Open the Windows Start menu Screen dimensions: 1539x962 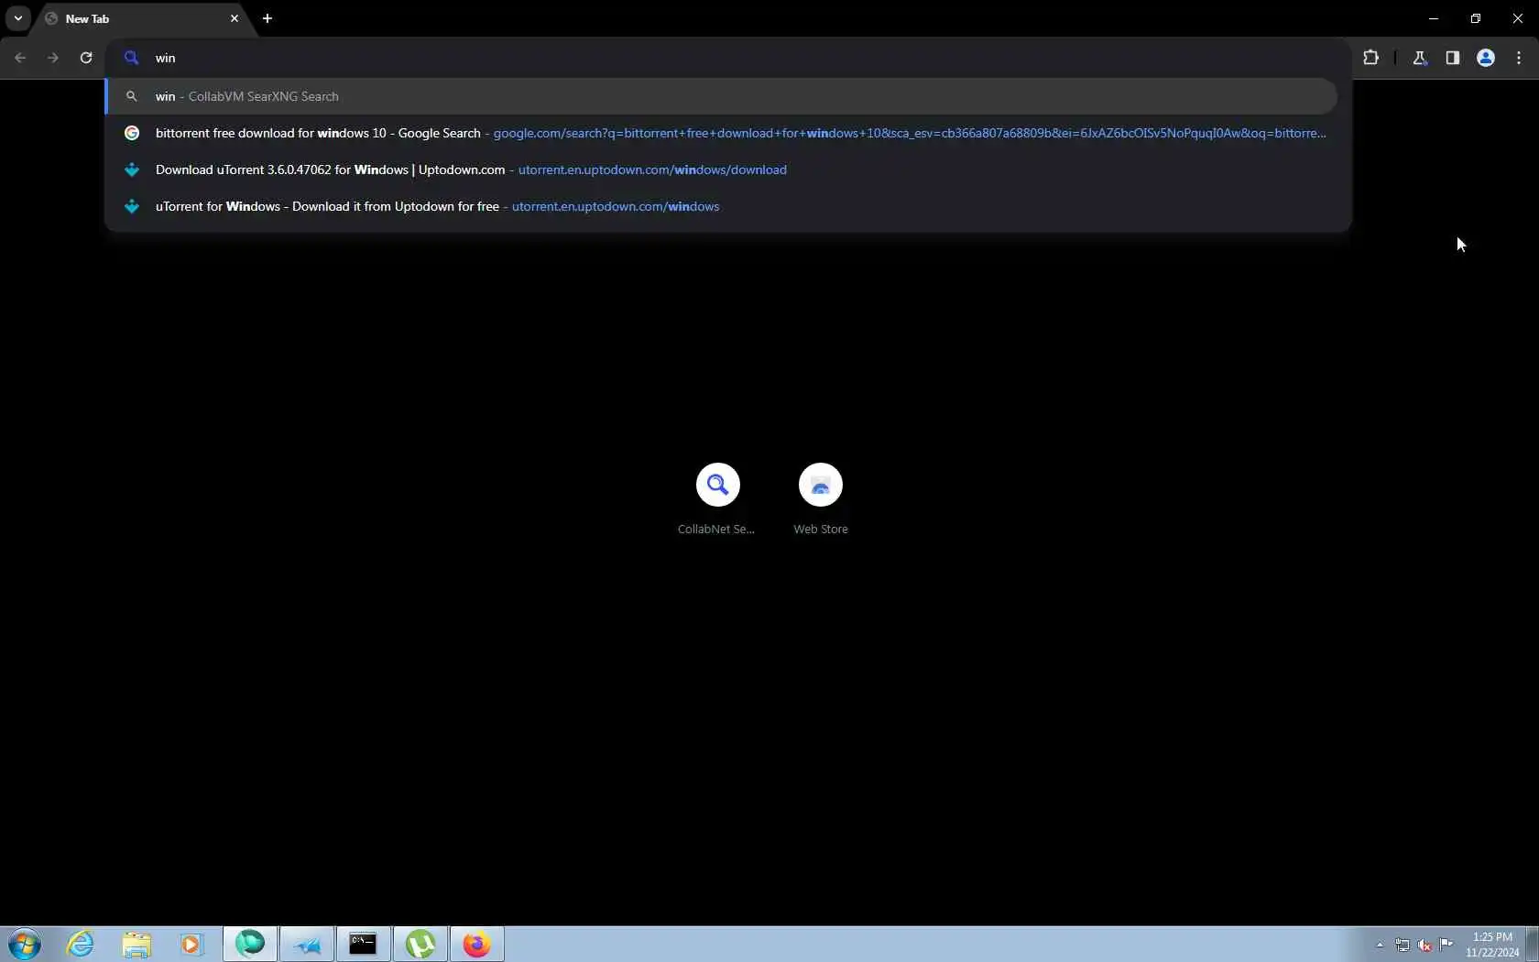coord(25,944)
